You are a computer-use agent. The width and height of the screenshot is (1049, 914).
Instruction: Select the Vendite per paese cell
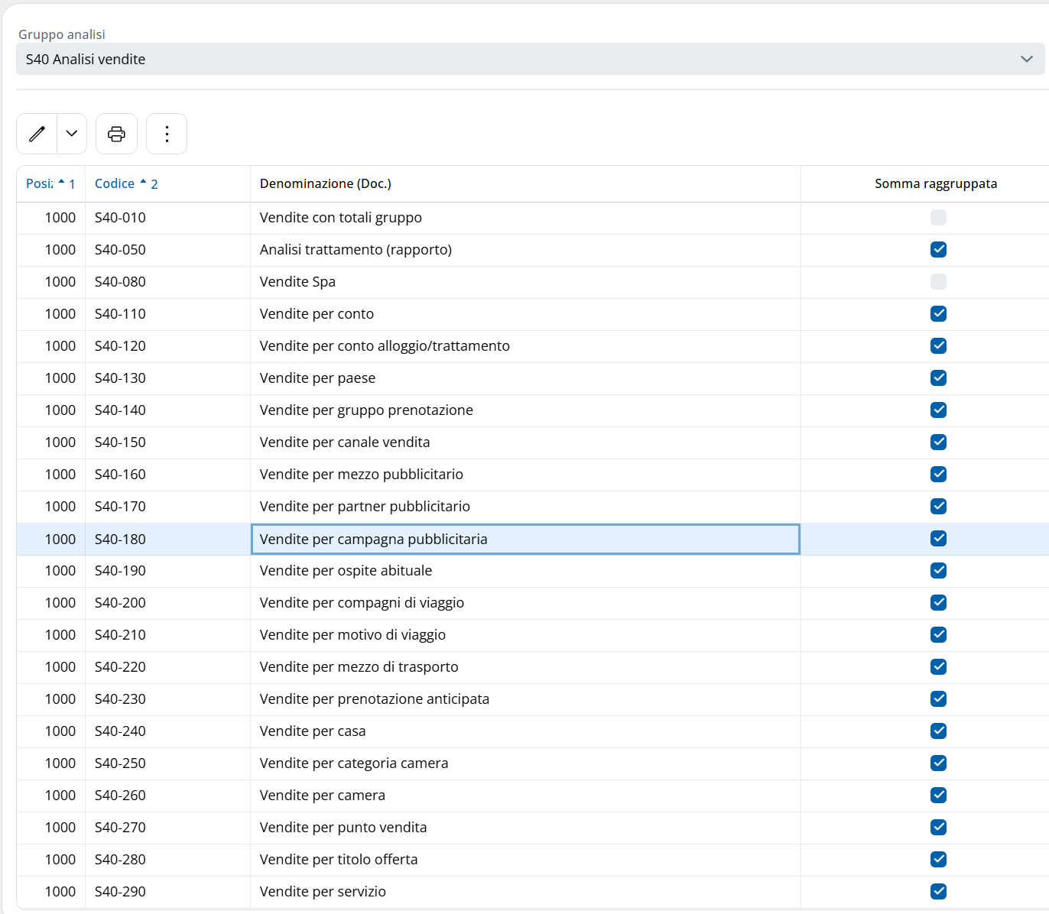[317, 378]
